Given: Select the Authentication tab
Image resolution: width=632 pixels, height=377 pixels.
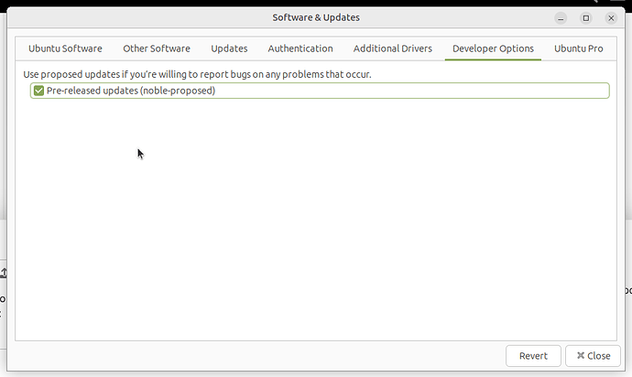Looking at the screenshot, I should pos(300,48).
